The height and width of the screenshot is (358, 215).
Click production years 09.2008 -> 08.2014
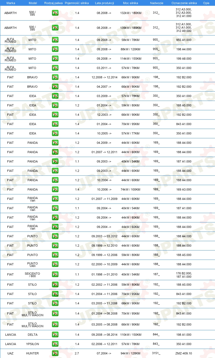tap(104, 335)
